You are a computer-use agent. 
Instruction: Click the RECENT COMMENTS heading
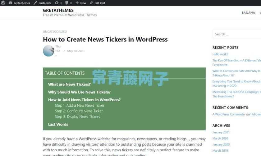click(230, 108)
